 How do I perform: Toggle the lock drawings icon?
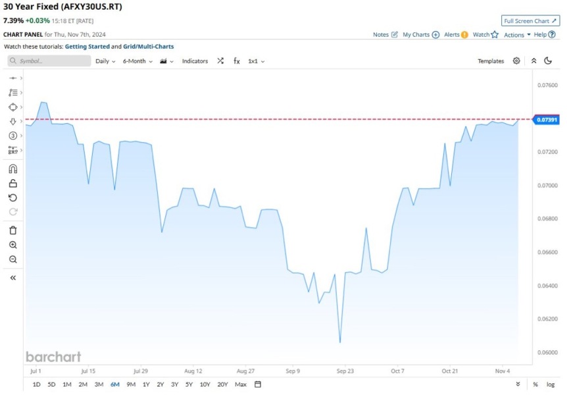13,183
